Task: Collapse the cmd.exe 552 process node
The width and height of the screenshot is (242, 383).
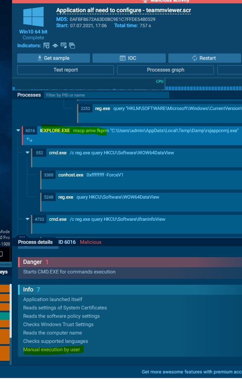Action: 27,153
